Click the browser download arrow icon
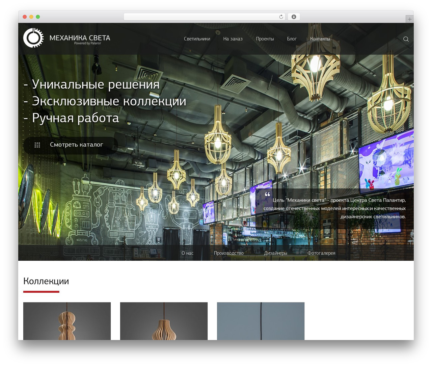 [294, 17]
